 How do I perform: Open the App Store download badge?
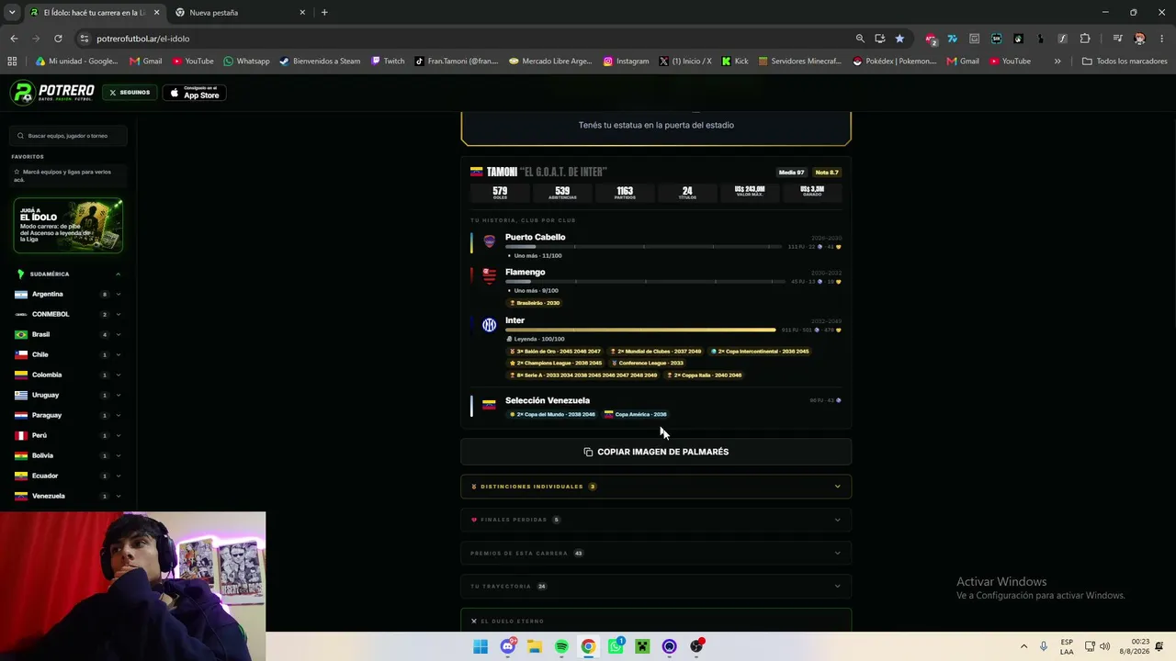194,93
